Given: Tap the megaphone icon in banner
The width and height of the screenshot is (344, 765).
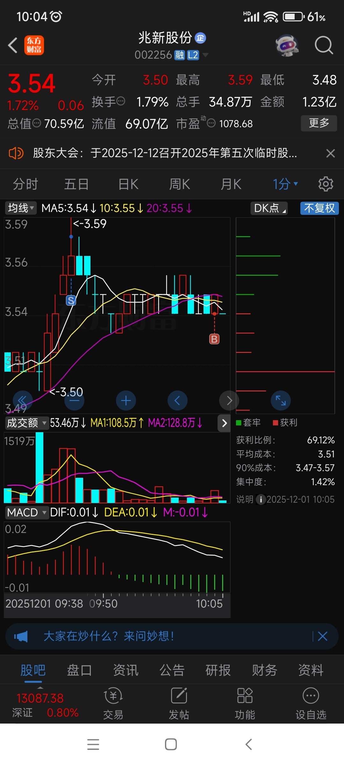Looking at the screenshot, I should pyautogui.click(x=21, y=637).
